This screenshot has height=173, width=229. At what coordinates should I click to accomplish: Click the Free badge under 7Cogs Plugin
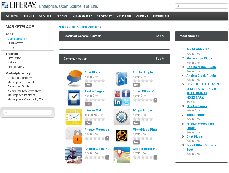pos(136,123)
